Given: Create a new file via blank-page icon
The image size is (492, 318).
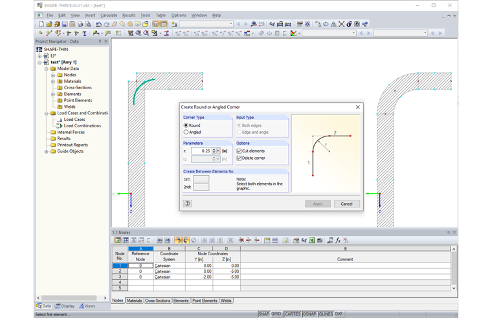Looking at the screenshot, I should pos(41,24).
